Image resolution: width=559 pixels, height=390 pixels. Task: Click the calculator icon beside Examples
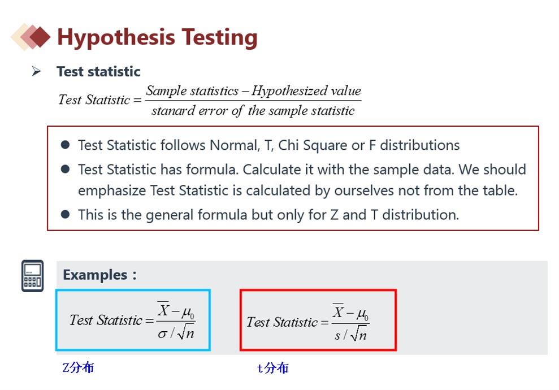tap(32, 276)
